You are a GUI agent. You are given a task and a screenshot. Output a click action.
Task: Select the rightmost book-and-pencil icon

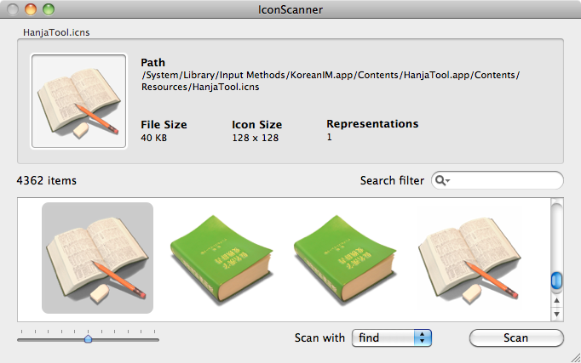click(x=468, y=258)
